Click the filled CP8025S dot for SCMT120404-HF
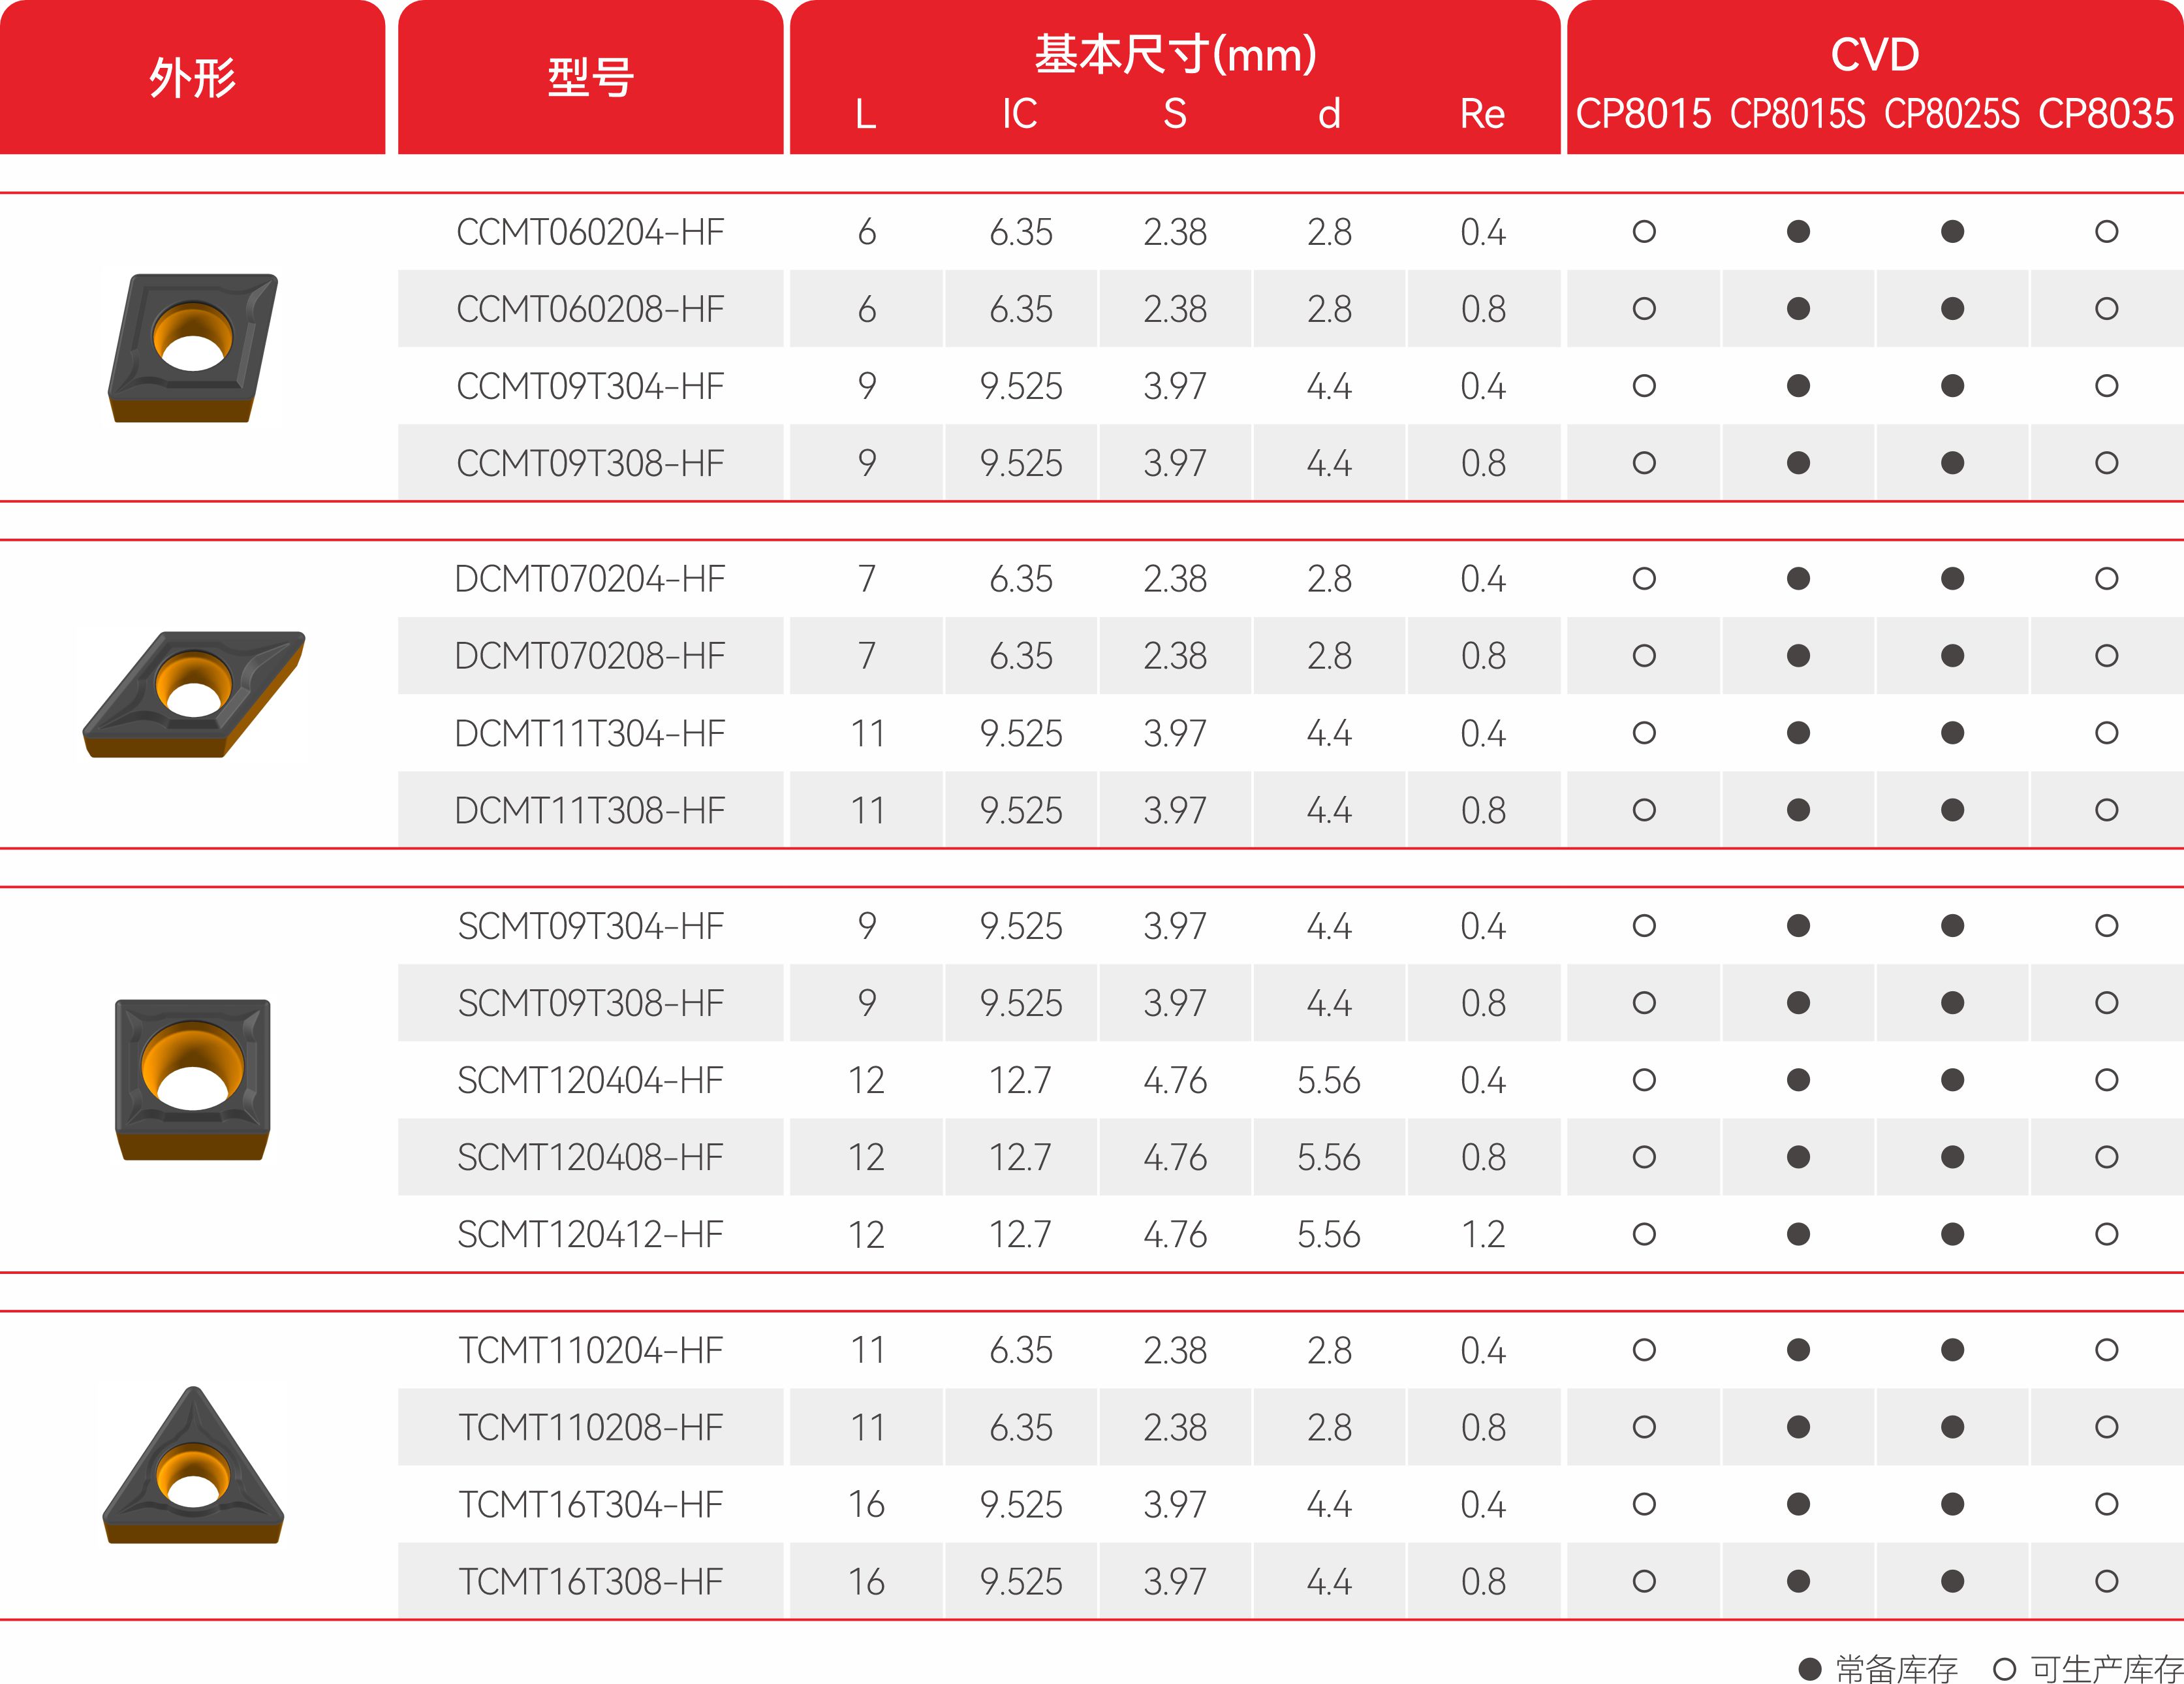Viewport: 2184px width, 1684px height. pyautogui.click(x=1952, y=1079)
